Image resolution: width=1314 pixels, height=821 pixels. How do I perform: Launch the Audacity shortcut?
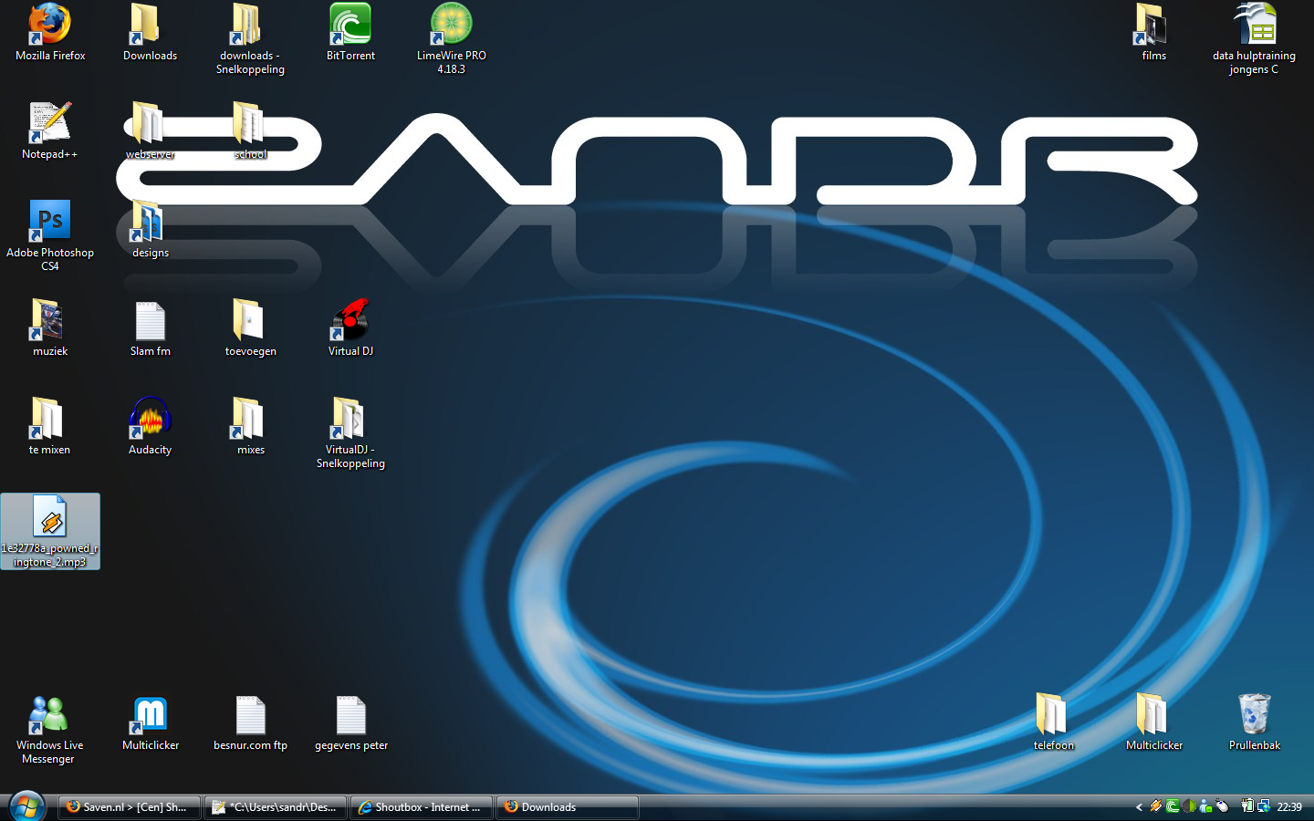[x=150, y=427]
